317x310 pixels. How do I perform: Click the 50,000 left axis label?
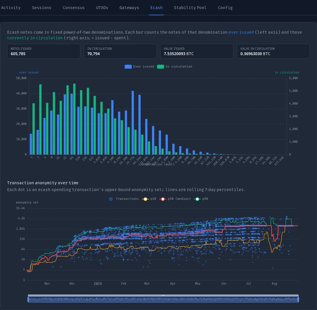(21, 78)
